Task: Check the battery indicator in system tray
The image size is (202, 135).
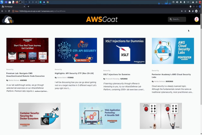Action: [184, 2]
